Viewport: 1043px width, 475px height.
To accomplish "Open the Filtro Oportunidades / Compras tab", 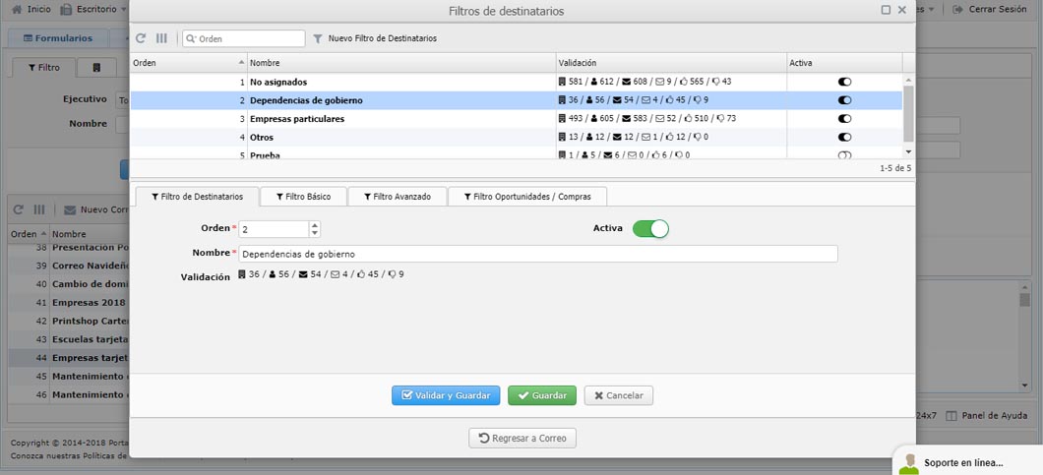I will point(527,197).
